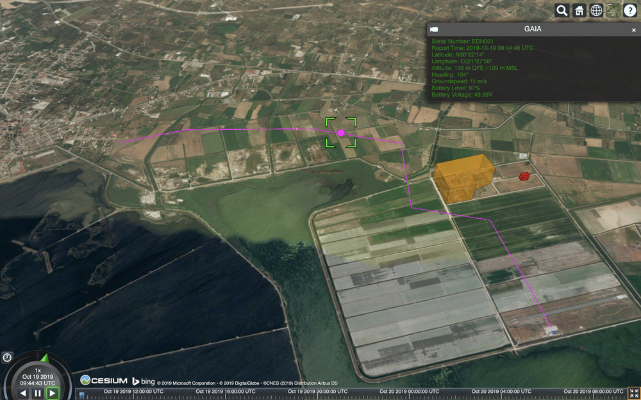
Task: Open the scene mode globe picker
Action: click(x=596, y=10)
